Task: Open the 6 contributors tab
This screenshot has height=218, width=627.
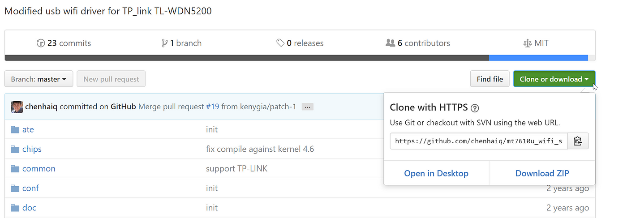Action: click(x=418, y=43)
